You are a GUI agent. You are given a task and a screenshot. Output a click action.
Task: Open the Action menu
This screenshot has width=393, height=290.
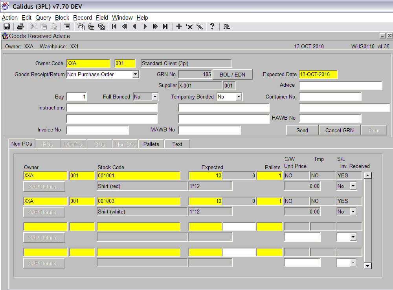click(10, 18)
